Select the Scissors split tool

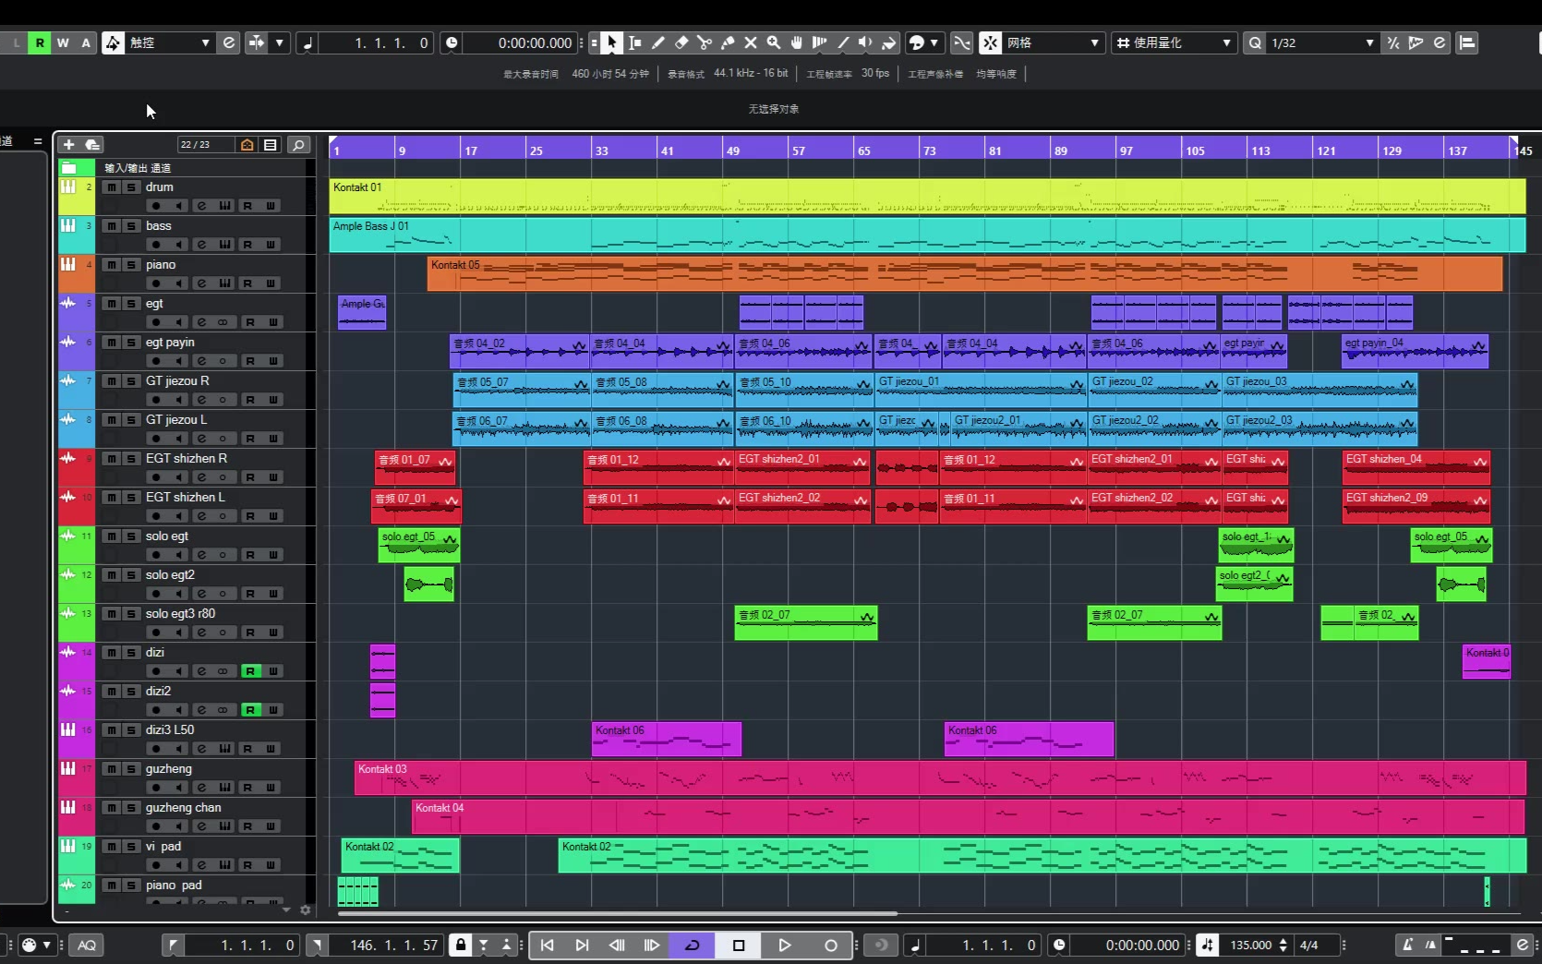(705, 42)
